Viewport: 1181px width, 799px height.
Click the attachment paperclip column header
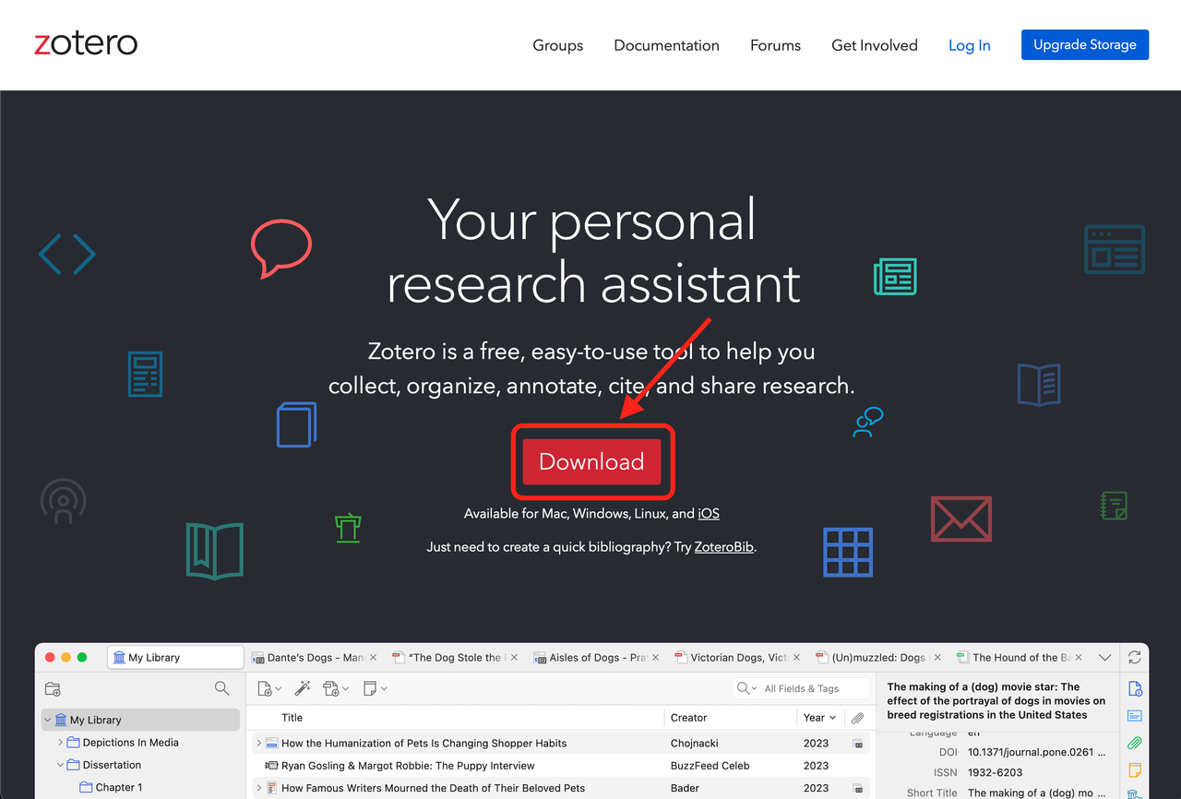tap(857, 717)
